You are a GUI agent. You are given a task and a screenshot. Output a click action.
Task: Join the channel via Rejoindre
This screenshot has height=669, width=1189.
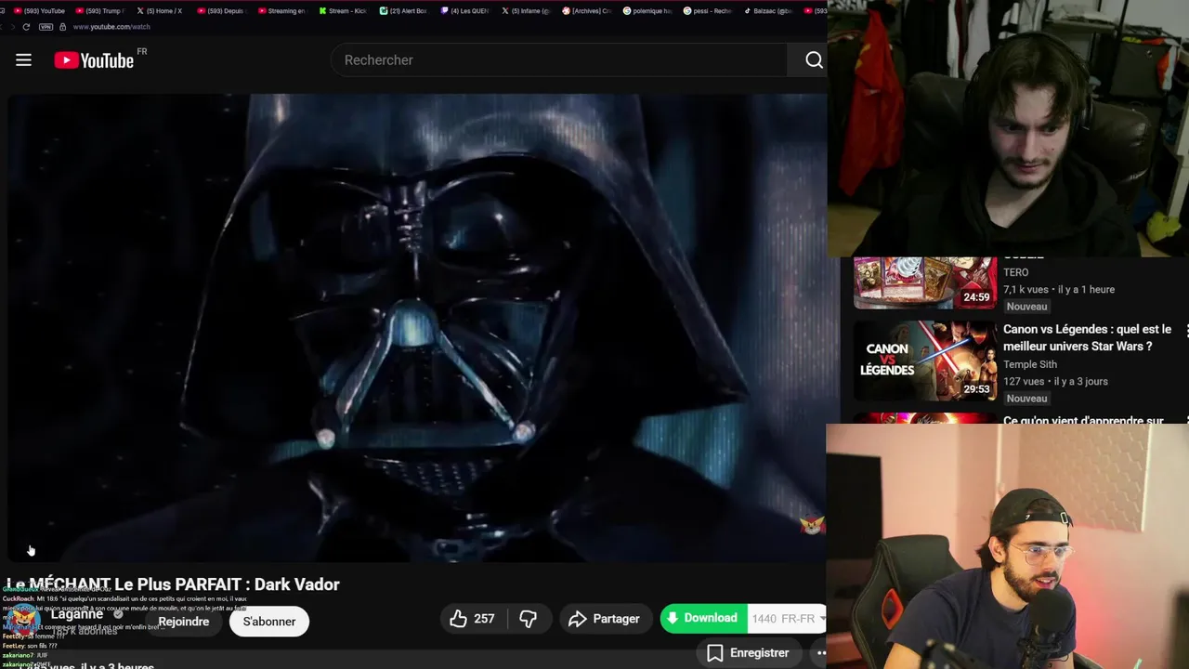pos(184,622)
